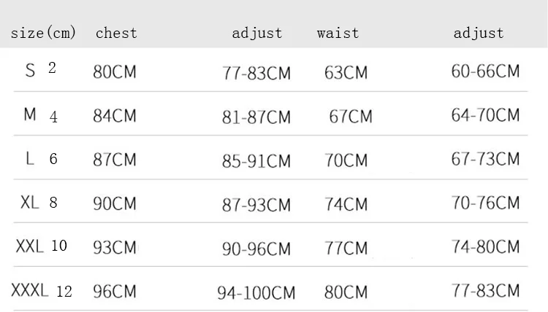Viewport: 548px width, 312px height.
Task: Click the 84CM chest value
Action: [x=115, y=117]
